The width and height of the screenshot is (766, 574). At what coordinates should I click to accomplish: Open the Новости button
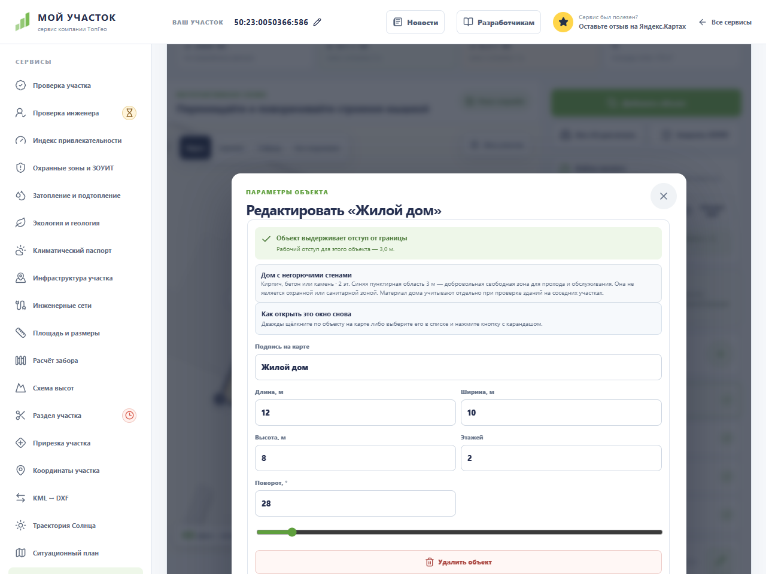click(x=415, y=22)
